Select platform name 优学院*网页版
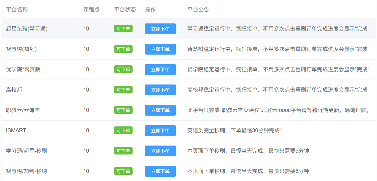Screen dimensions: 377x181 click(x=23, y=69)
